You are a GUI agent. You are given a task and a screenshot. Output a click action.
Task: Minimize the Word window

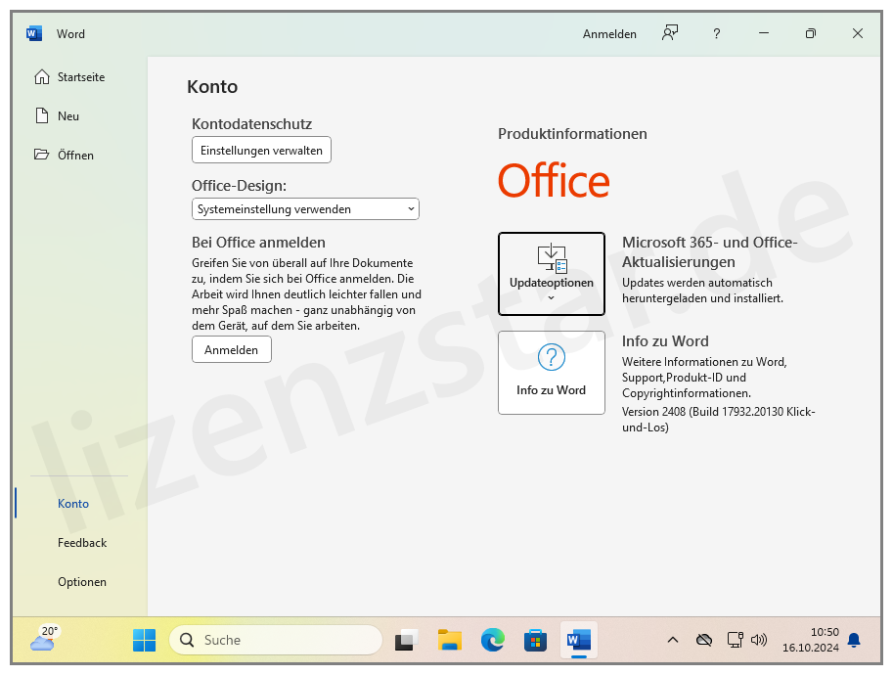click(764, 33)
